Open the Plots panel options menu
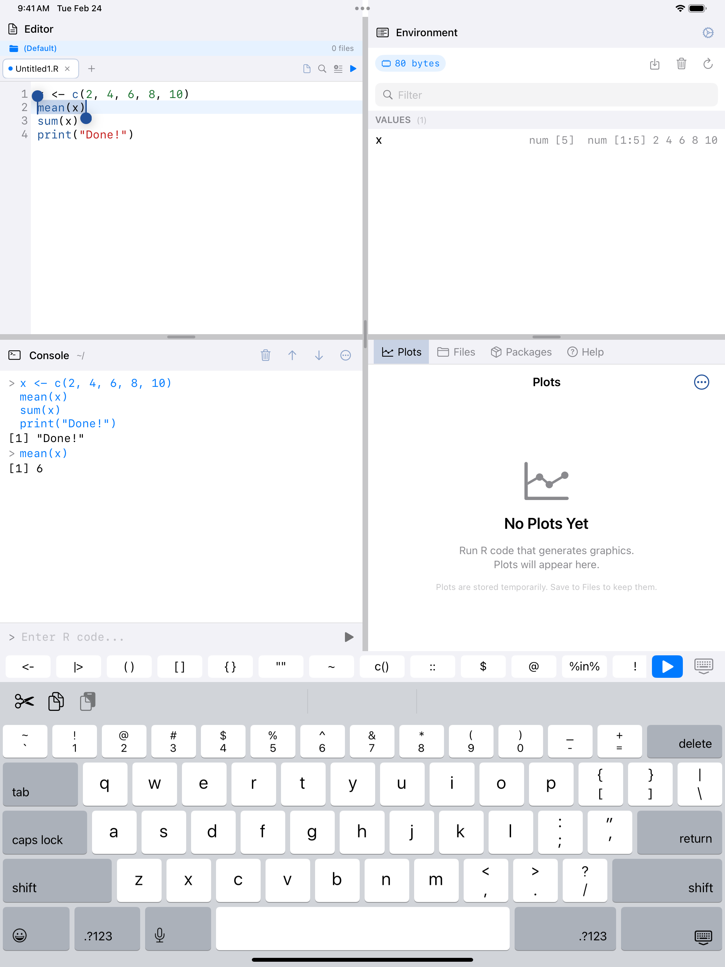Screen dimensions: 725x967 coord(701,382)
